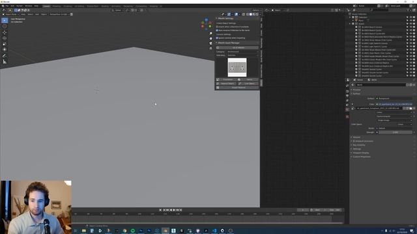Adjust the world Strength slider

coord(395,132)
